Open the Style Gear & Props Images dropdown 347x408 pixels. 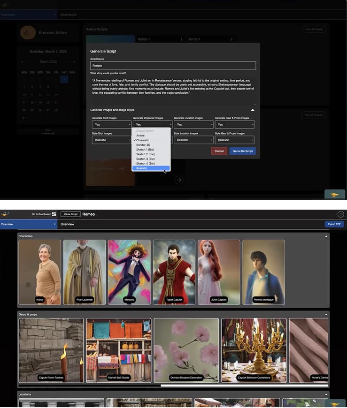pyautogui.click(x=234, y=140)
